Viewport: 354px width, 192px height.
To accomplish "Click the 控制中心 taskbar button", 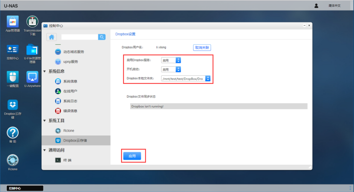I will tap(25, 188).
